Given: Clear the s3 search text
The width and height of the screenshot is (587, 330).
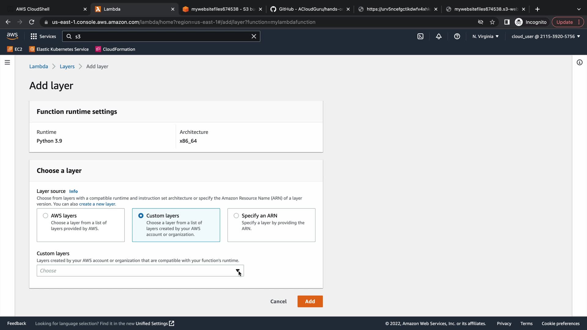Looking at the screenshot, I should 254,36.
